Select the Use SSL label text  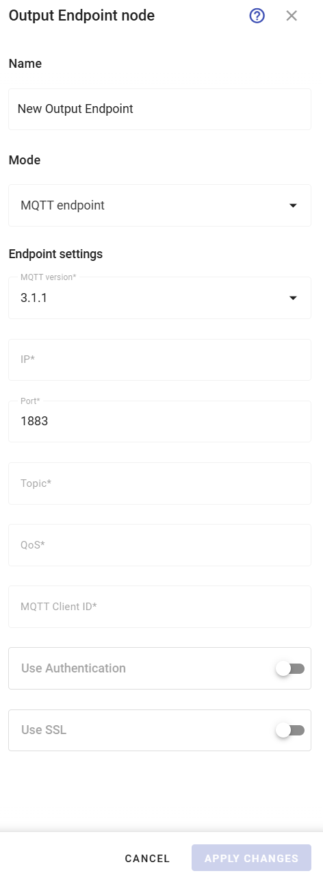pos(44,730)
